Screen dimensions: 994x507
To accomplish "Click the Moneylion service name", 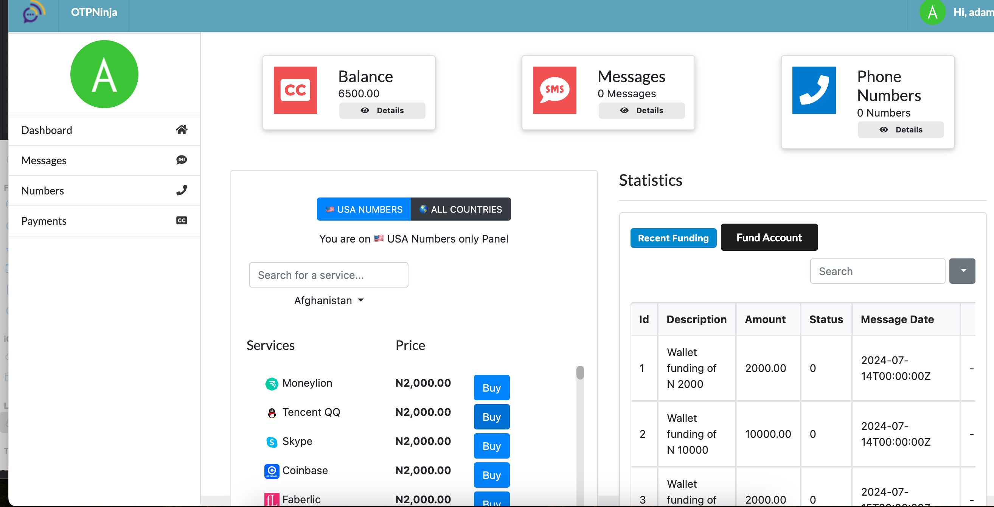I will pos(307,383).
